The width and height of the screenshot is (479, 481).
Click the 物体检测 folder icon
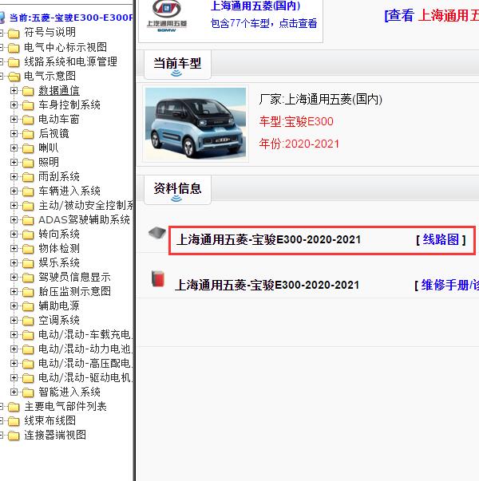28,249
